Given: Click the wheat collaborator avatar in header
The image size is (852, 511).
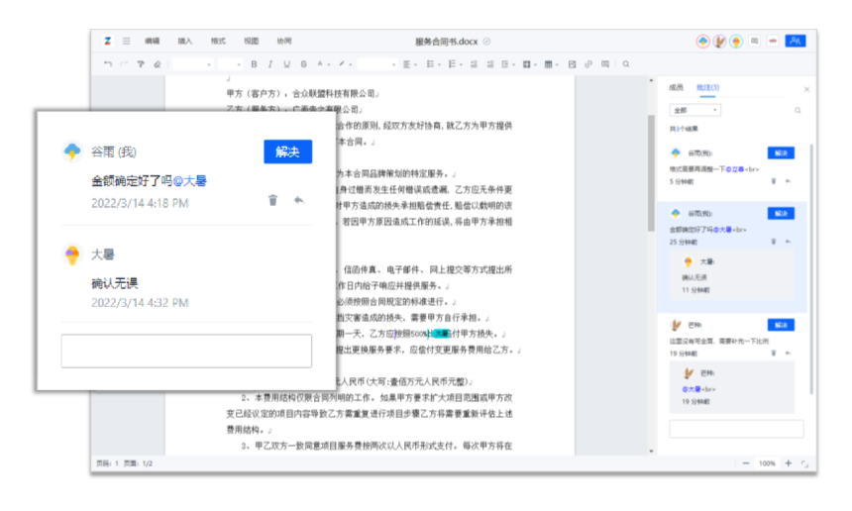Looking at the screenshot, I should pos(719,42).
